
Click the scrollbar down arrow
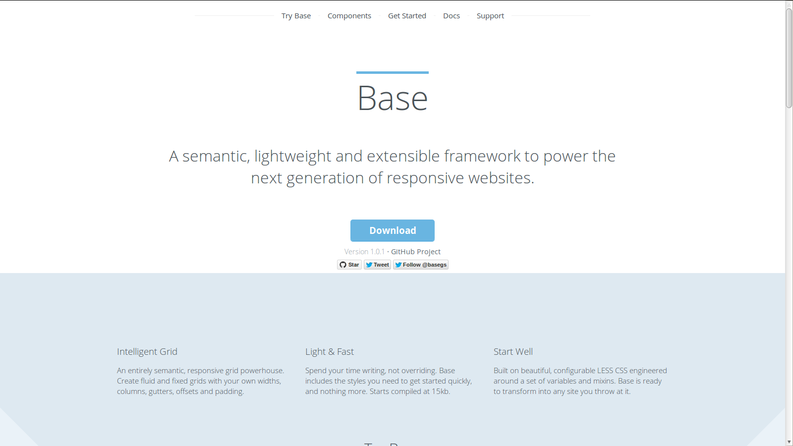point(789,442)
